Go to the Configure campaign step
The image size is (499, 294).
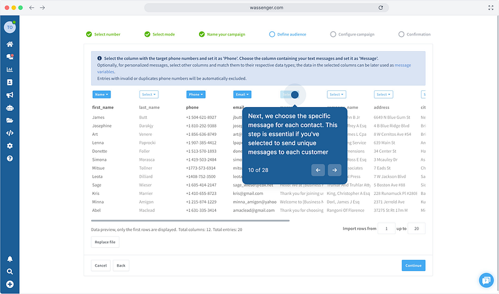point(352,34)
